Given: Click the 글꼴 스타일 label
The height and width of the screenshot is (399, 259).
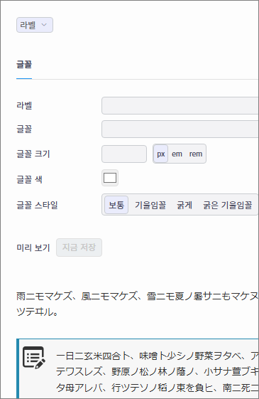Looking at the screenshot, I should tap(37, 205).
